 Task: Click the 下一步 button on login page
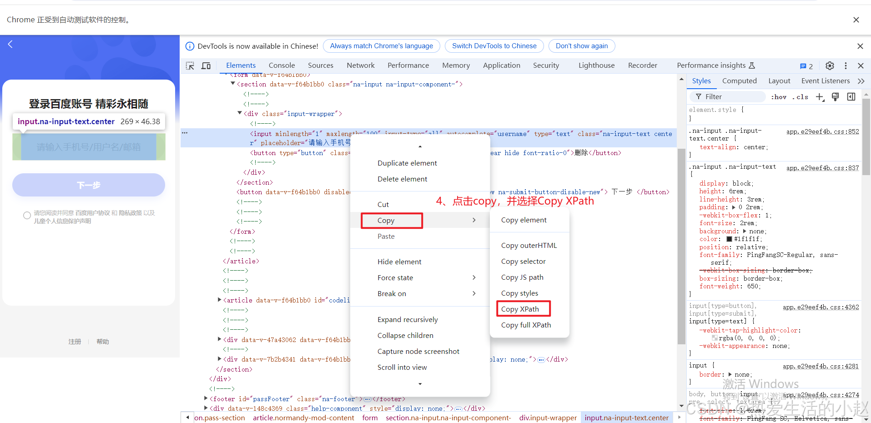89,185
